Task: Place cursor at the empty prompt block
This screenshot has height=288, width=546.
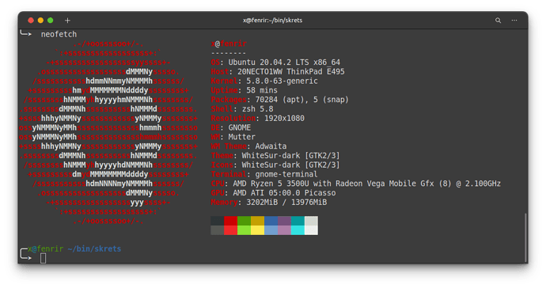Action: tap(44, 258)
